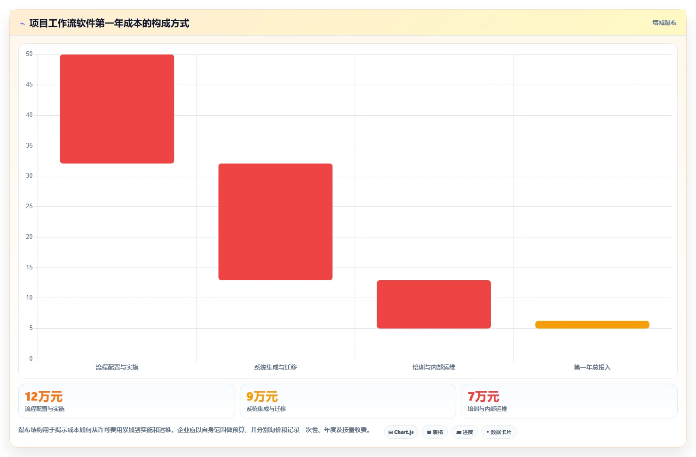
Task: Open the 12万元 data card
Action: (127, 401)
